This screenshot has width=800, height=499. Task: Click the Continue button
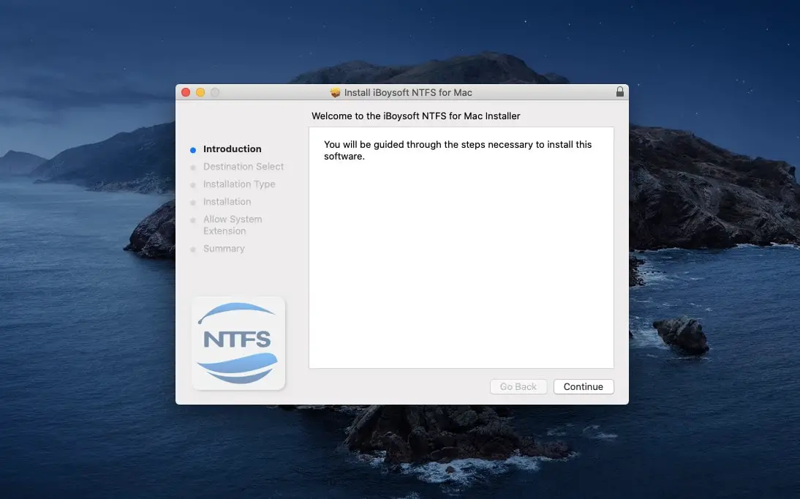[583, 386]
